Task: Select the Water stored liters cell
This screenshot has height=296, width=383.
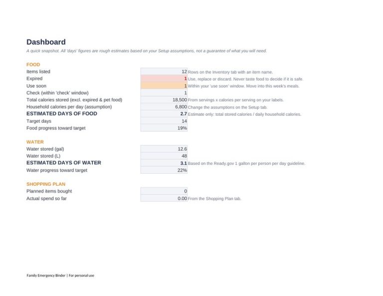Action: (x=164, y=156)
